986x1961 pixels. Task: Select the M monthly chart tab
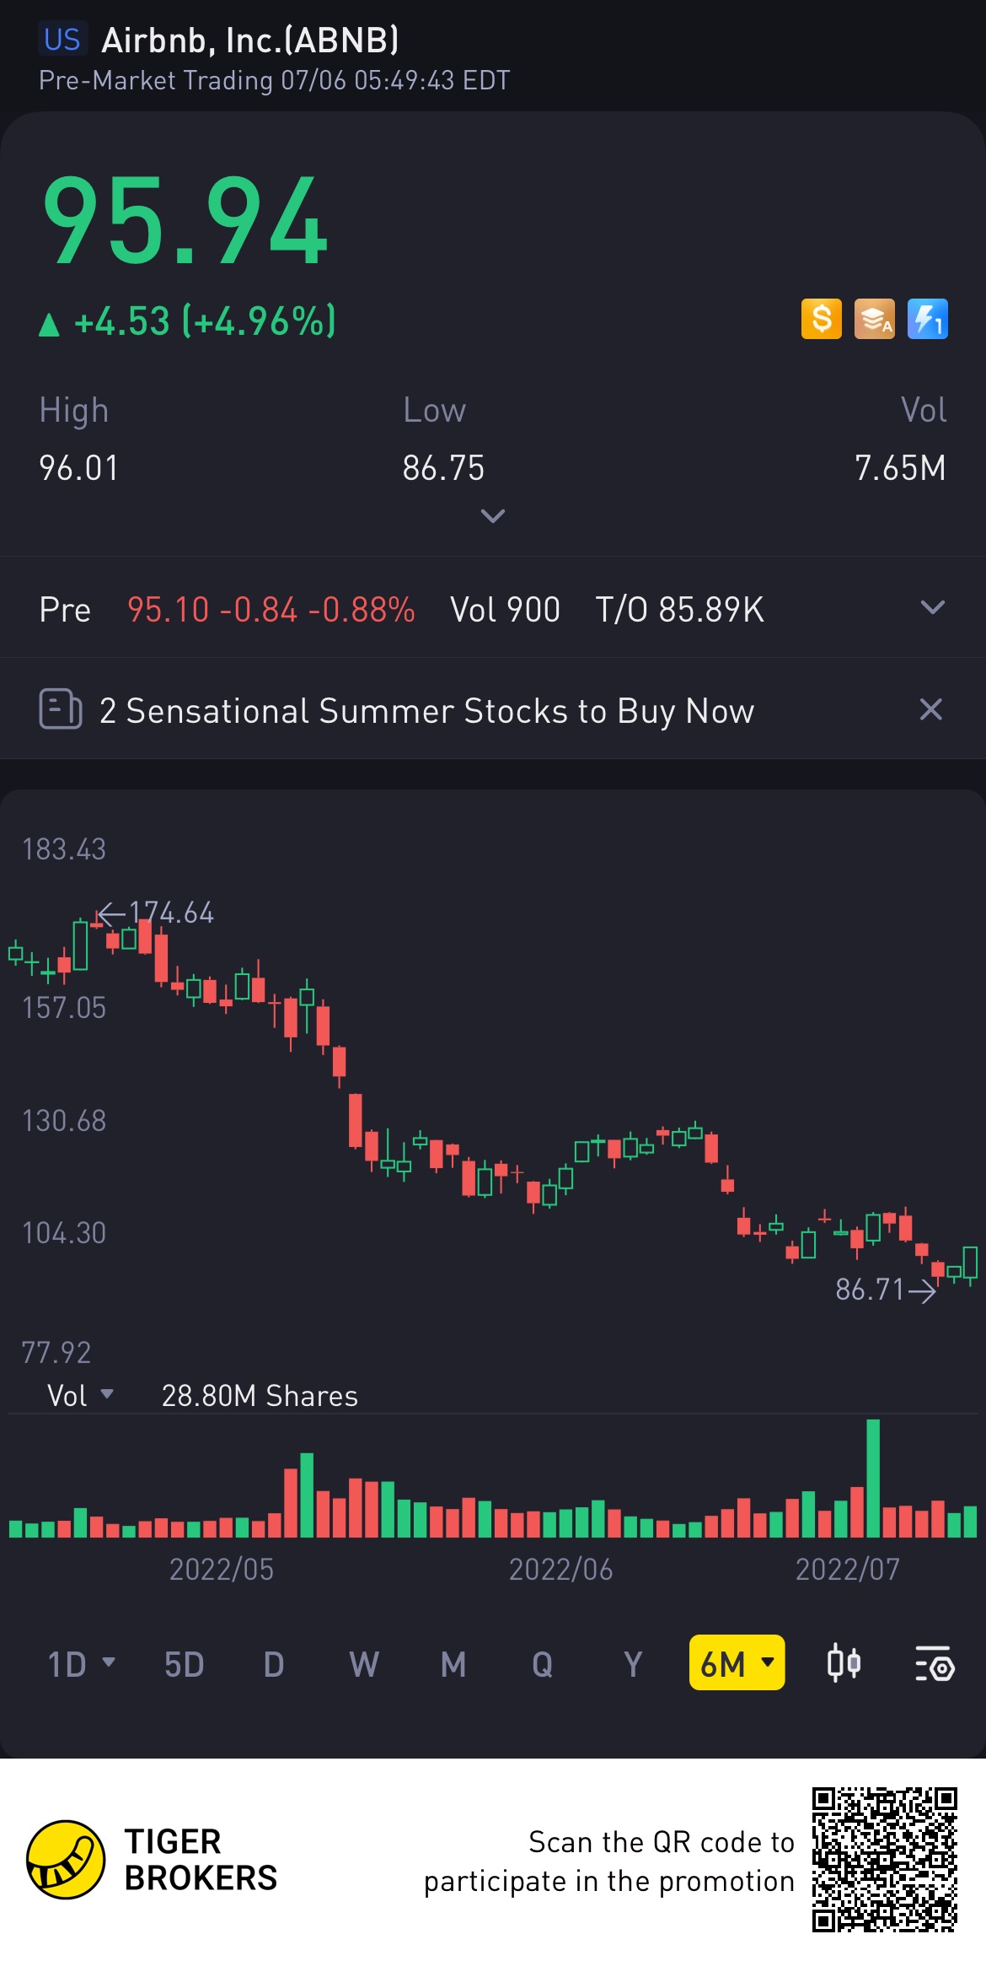453,1664
